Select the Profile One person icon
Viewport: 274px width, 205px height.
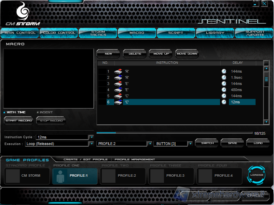(60, 176)
